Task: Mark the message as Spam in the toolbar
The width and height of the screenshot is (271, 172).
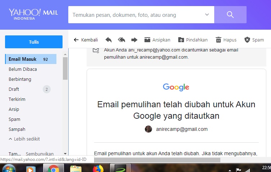Action: click(x=254, y=40)
